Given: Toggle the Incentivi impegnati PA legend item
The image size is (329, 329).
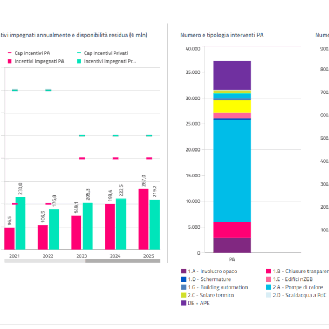Looking at the screenshot, I should [x=36, y=61].
